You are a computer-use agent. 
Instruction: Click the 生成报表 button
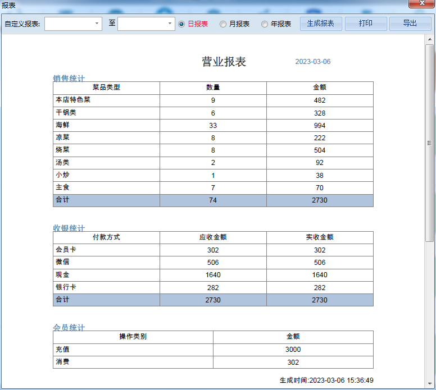tap(321, 24)
